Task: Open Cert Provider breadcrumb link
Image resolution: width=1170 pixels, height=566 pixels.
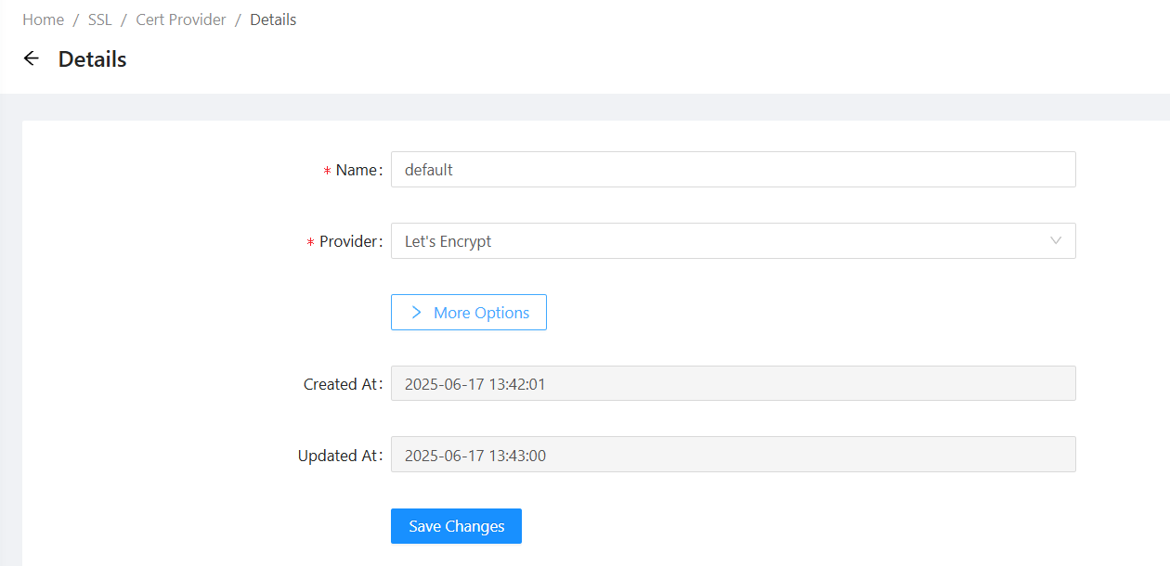Action: [181, 19]
